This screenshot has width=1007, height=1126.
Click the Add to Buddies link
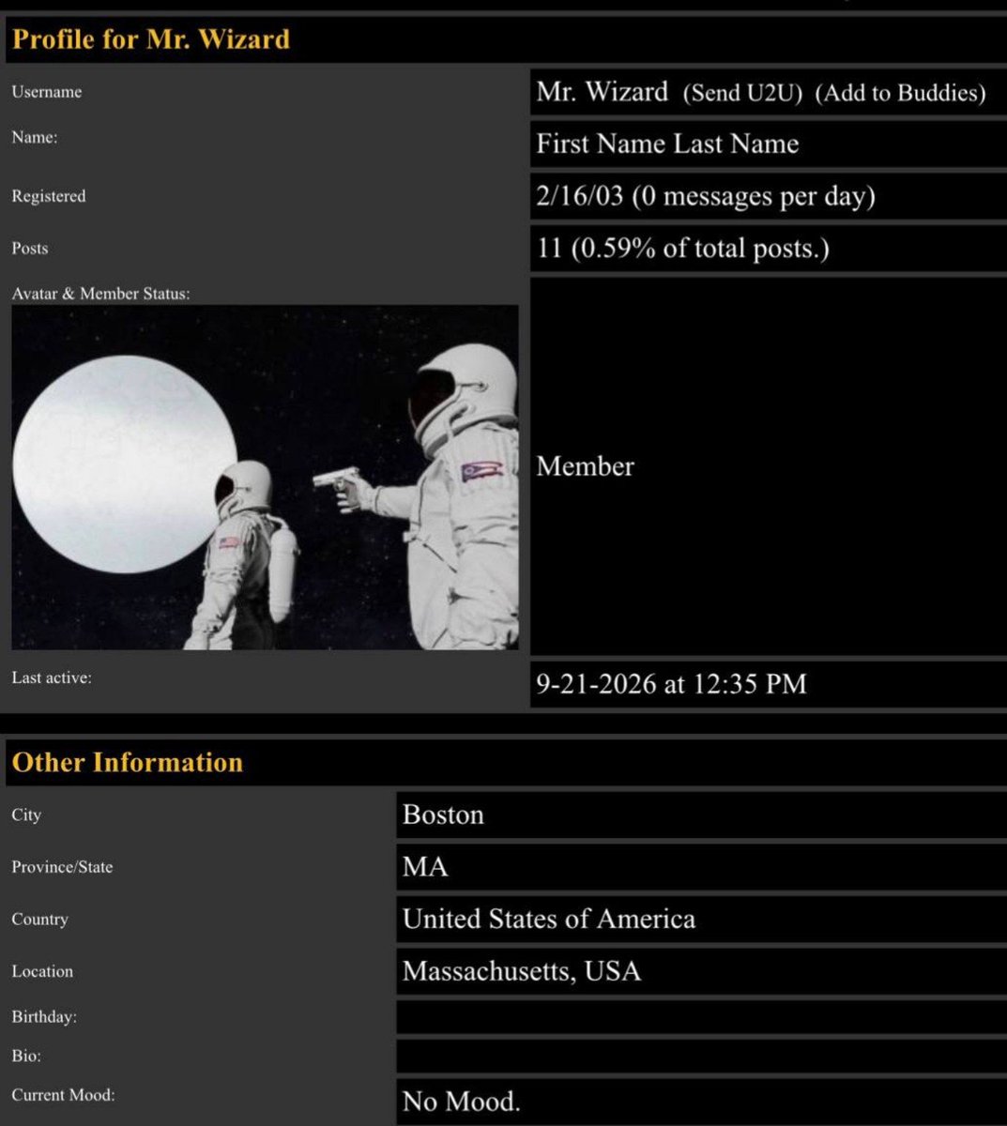click(900, 93)
